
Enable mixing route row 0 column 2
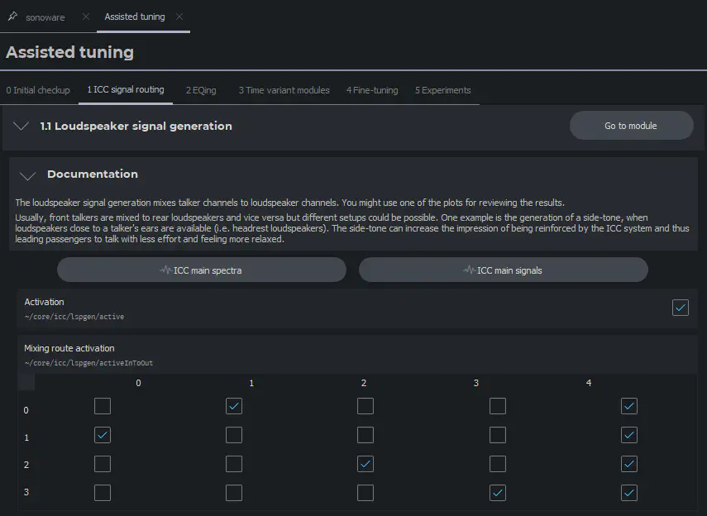click(365, 406)
